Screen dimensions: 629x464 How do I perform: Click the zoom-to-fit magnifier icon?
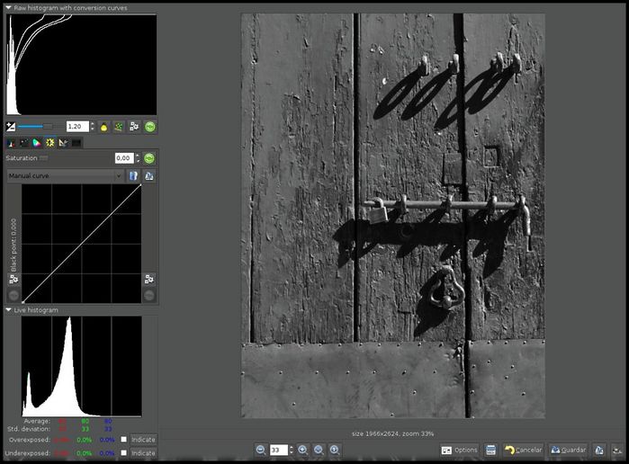coord(319,450)
